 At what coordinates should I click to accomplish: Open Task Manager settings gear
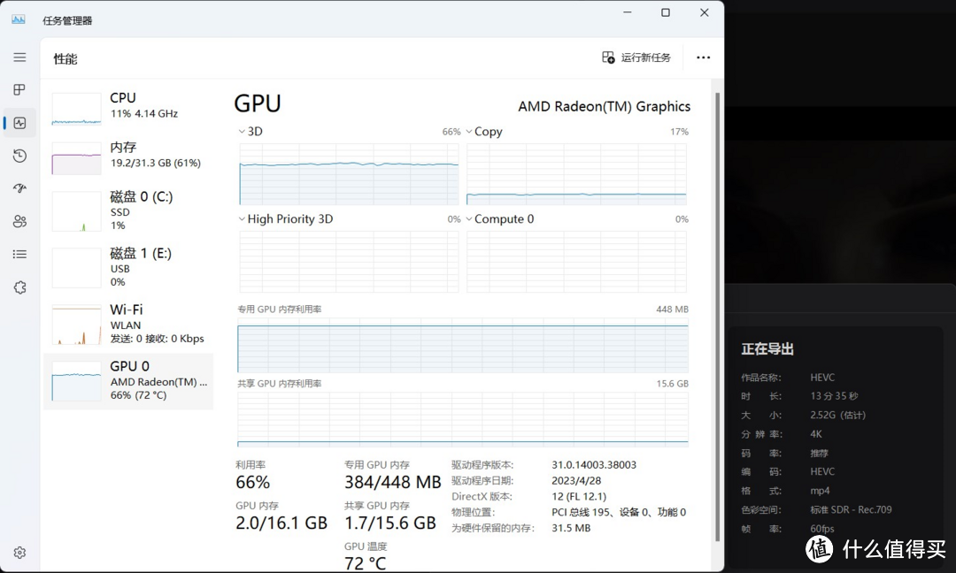click(19, 553)
